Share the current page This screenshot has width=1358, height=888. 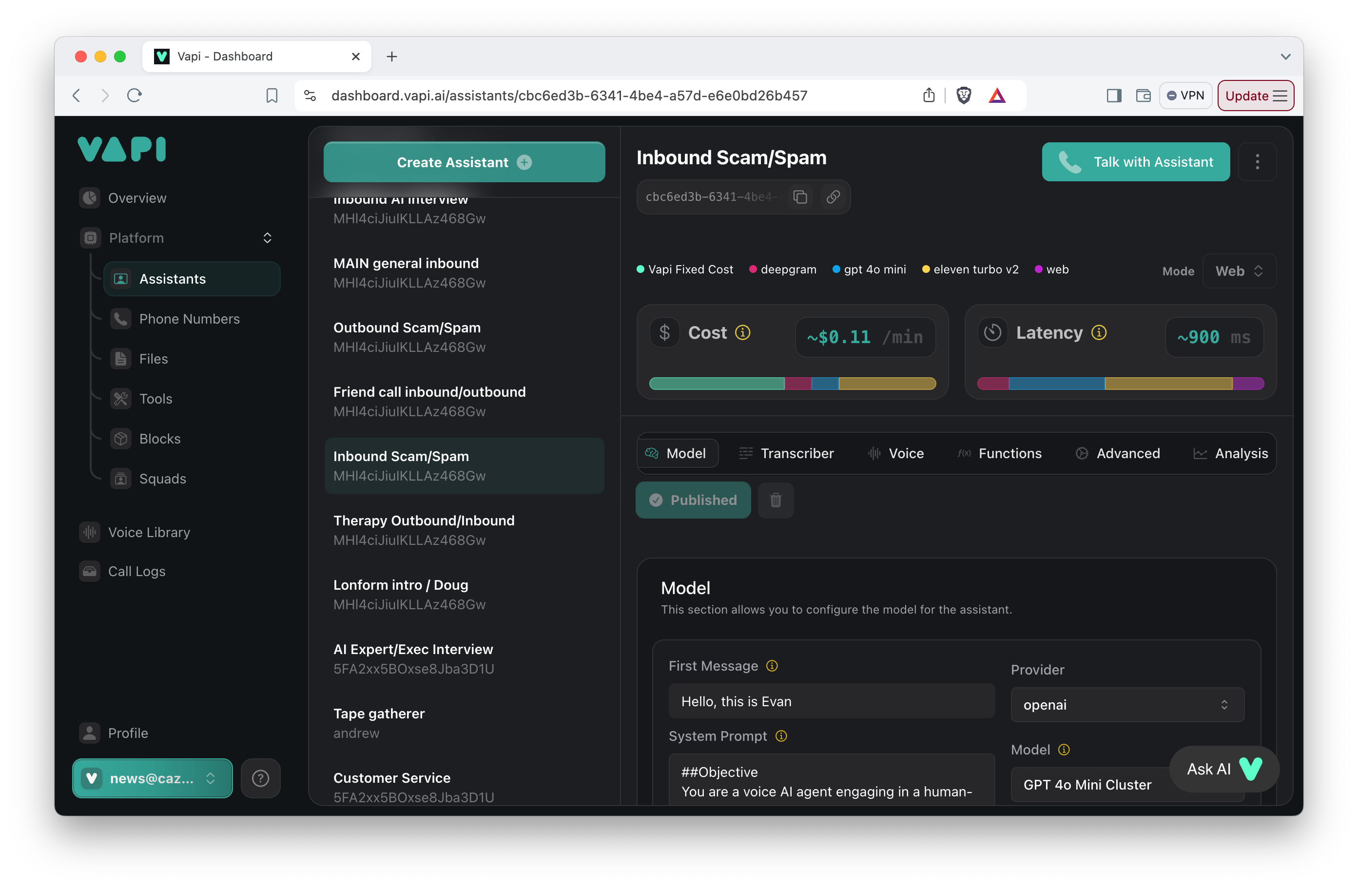click(929, 96)
